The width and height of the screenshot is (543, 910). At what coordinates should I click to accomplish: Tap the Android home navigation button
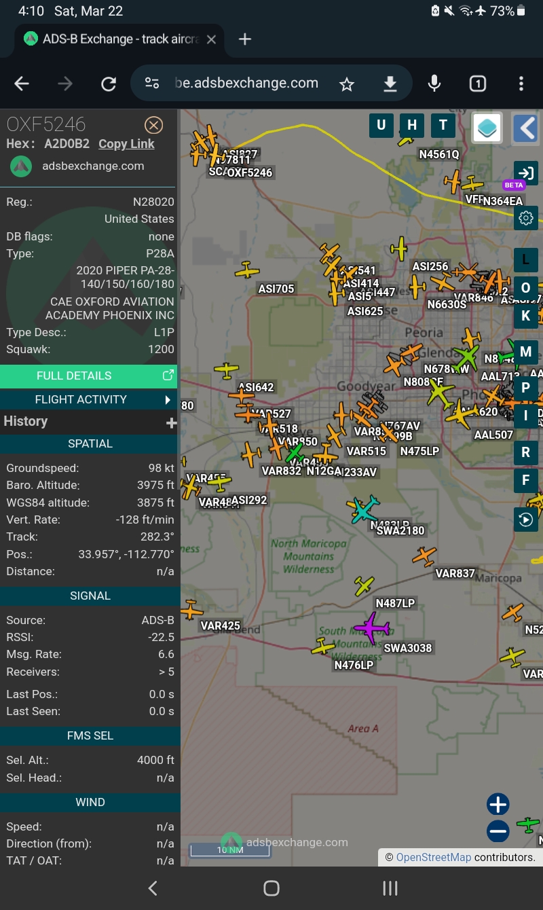pyautogui.click(x=271, y=888)
